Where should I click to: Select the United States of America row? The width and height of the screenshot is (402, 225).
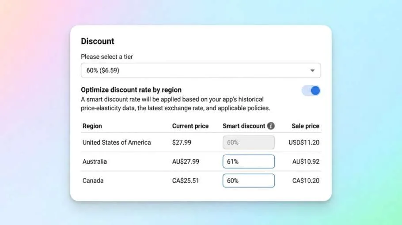pyautogui.click(x=201, y=142)
